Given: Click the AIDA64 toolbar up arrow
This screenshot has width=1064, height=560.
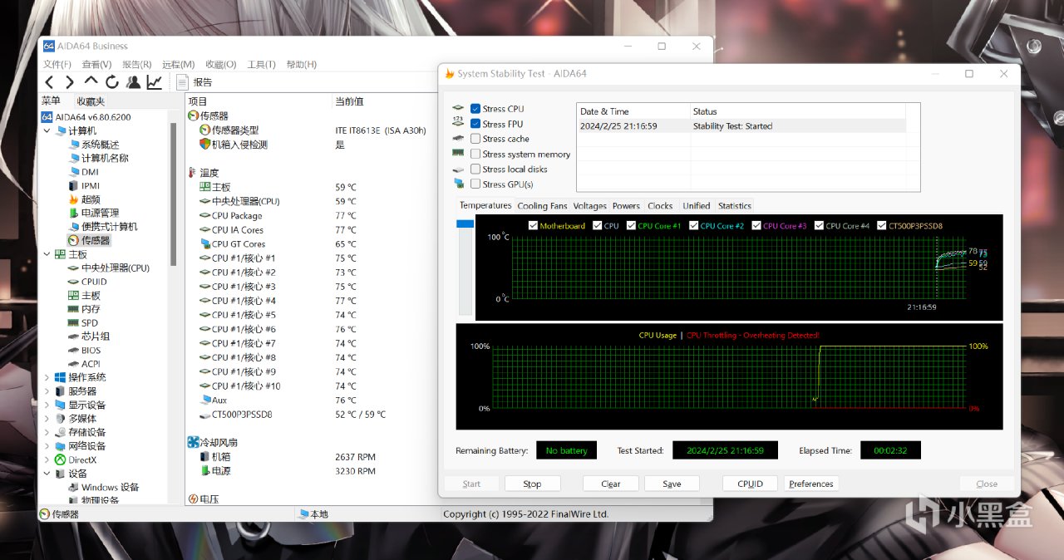Looking at the screenshot, I should click(91, 81).
